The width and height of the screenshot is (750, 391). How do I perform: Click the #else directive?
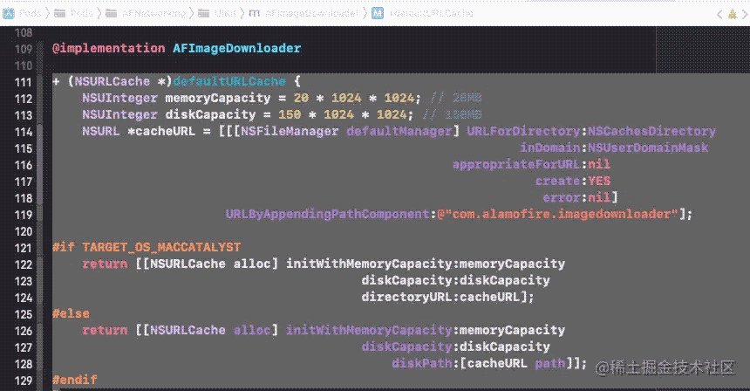[71, 313]
